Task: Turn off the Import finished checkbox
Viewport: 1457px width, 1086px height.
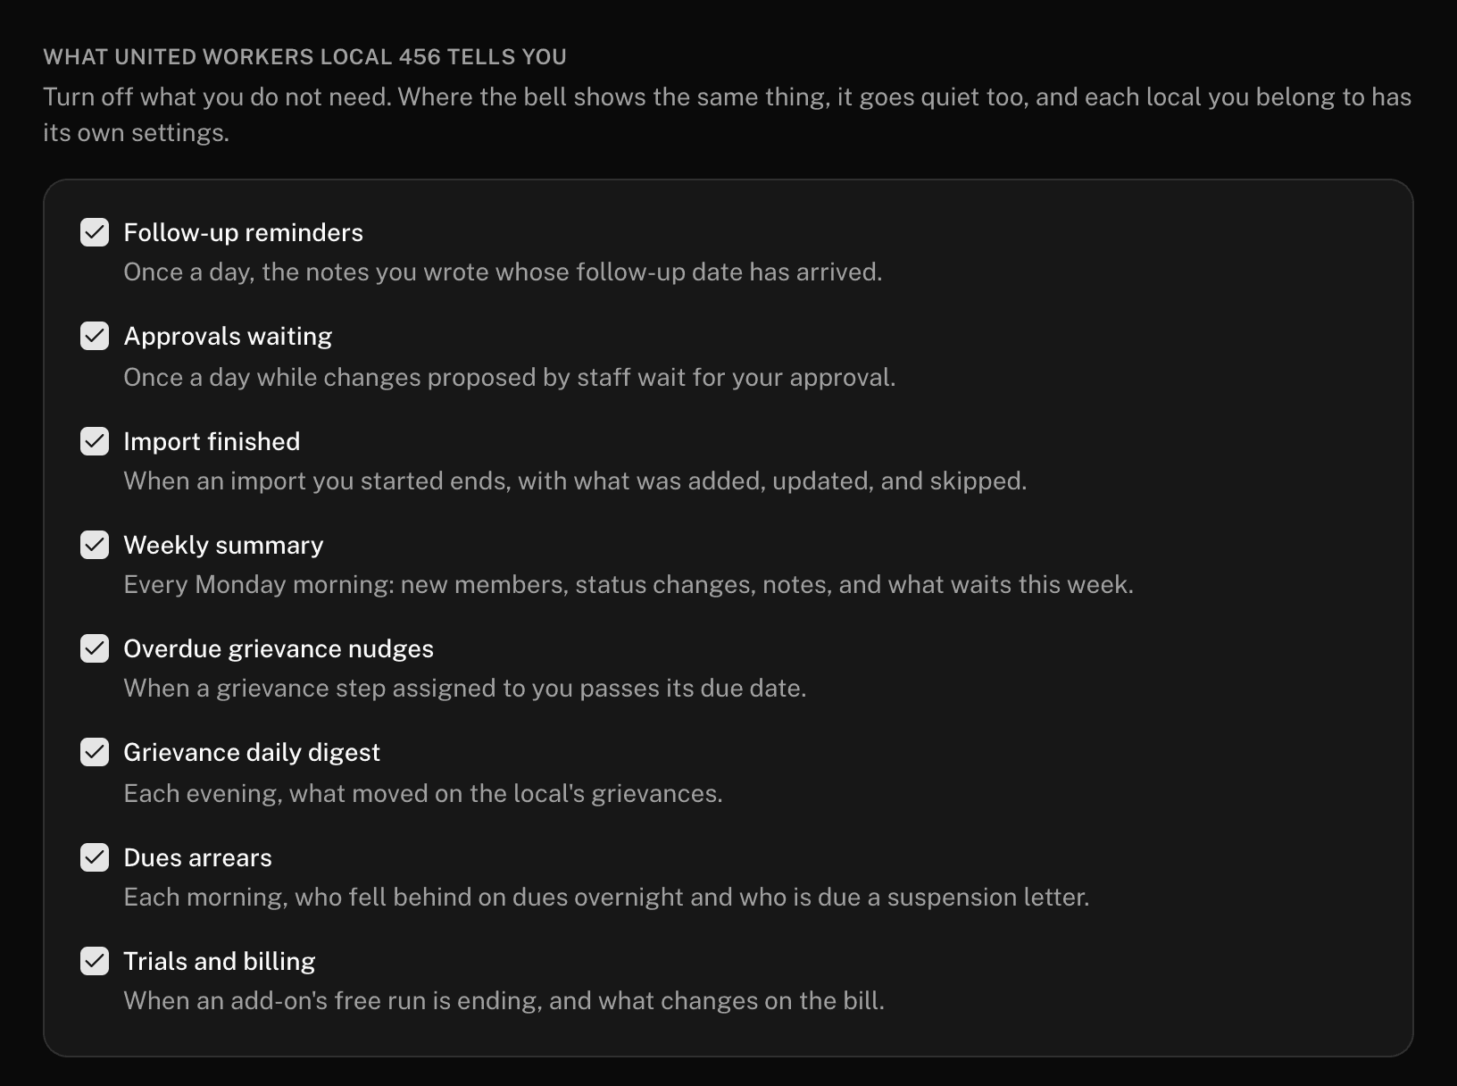Action: [95, 441]
